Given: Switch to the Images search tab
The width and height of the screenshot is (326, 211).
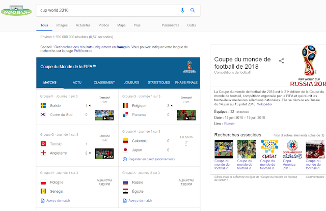Looking at the screenshot, I should pos(62,25).
